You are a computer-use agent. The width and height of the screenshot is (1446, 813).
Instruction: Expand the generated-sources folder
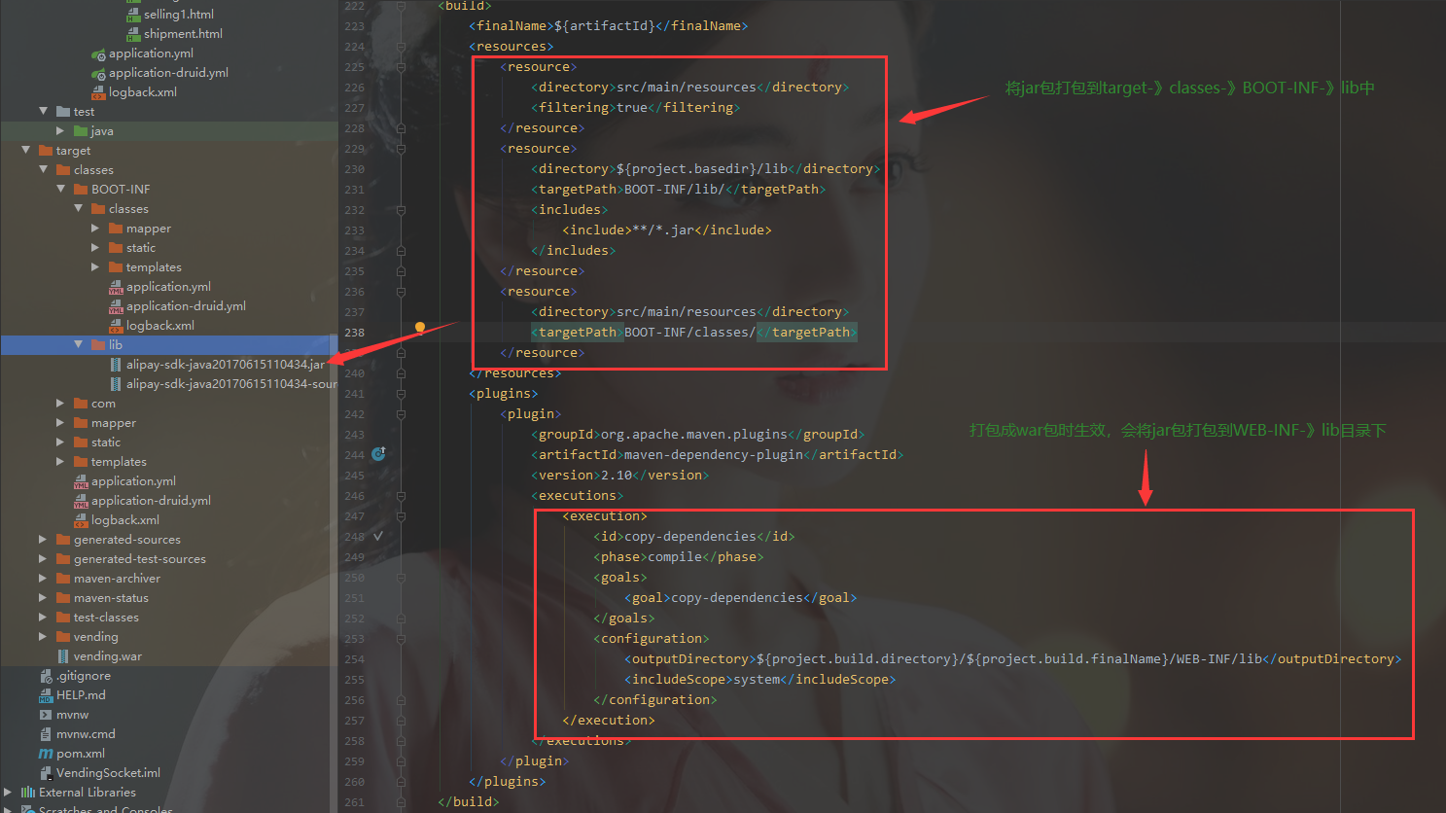click(41, 539)
